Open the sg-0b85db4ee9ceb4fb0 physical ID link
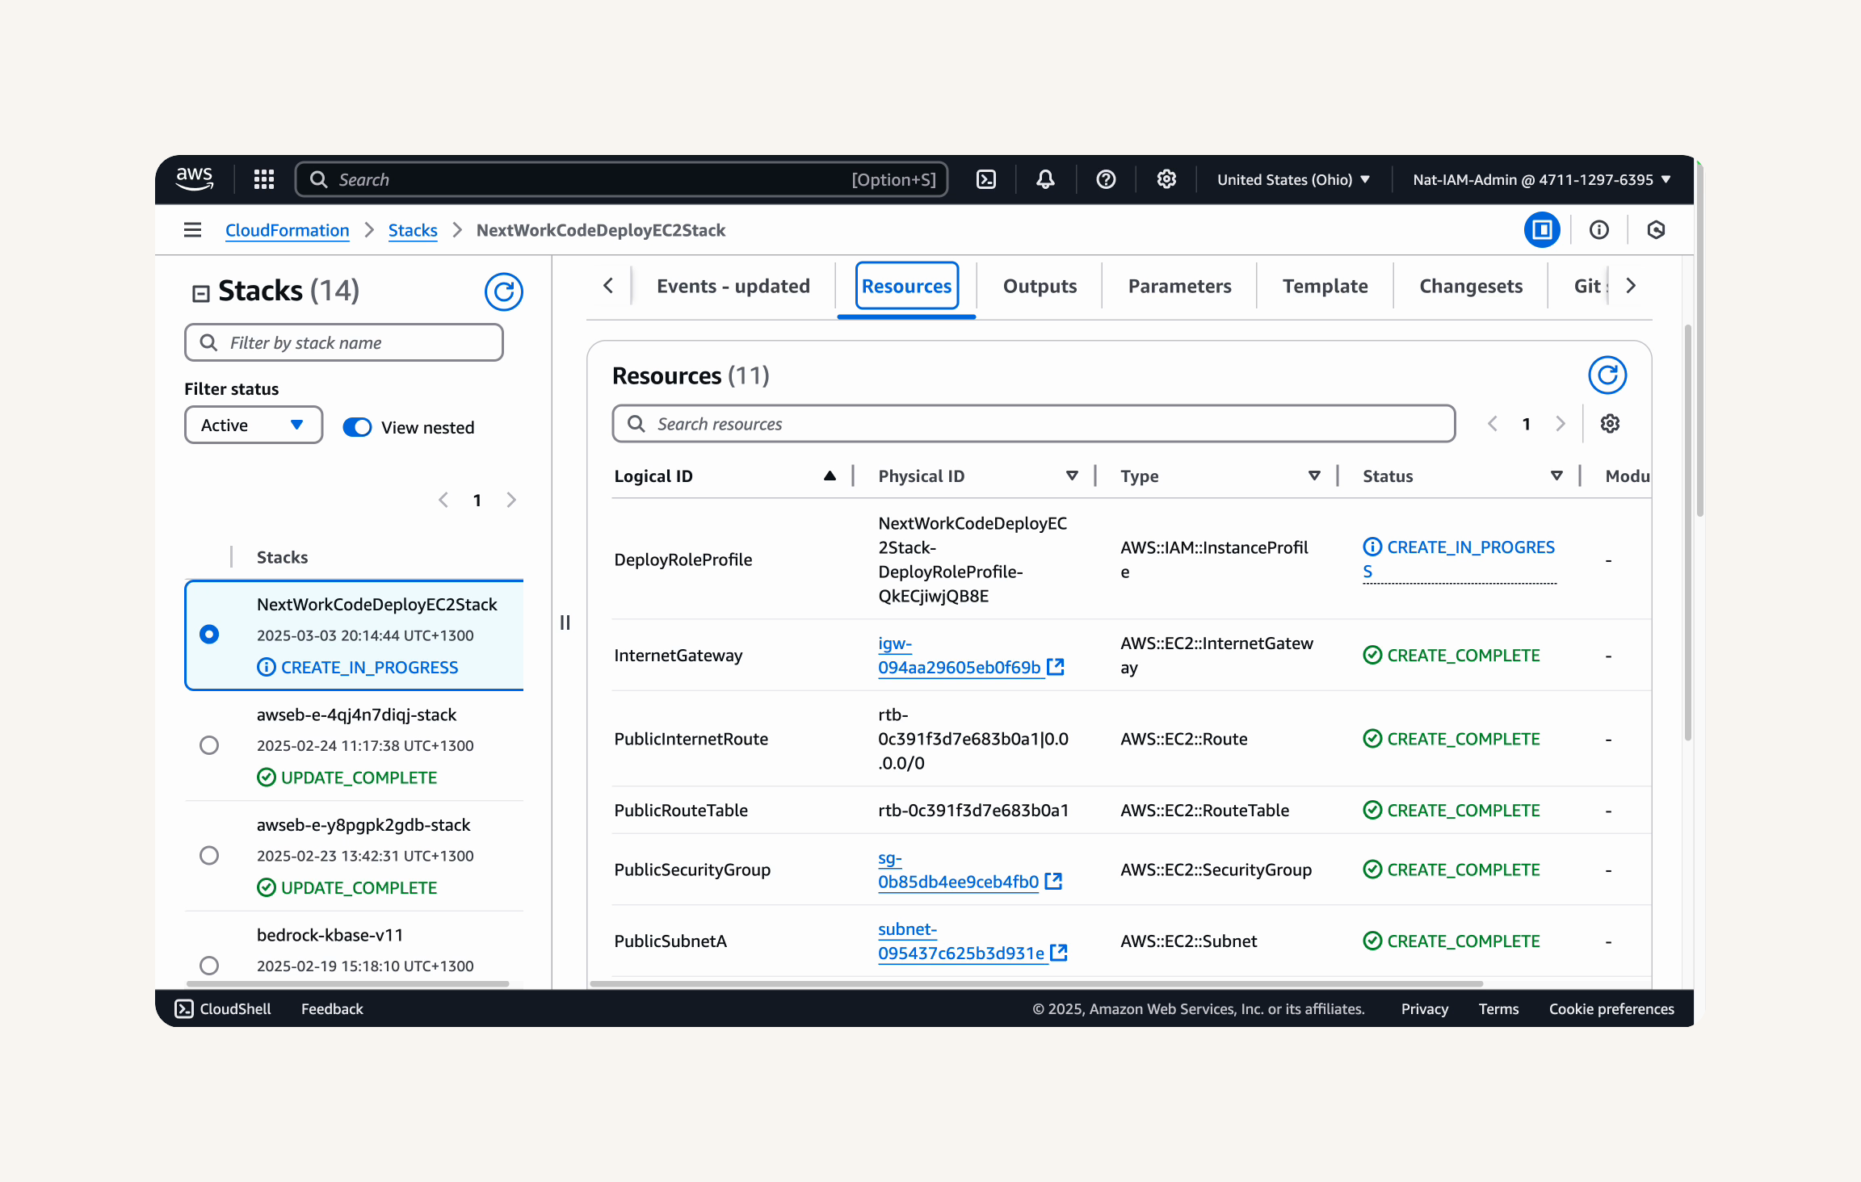Screen dimensions: 1861x1182 pos(958,870)
